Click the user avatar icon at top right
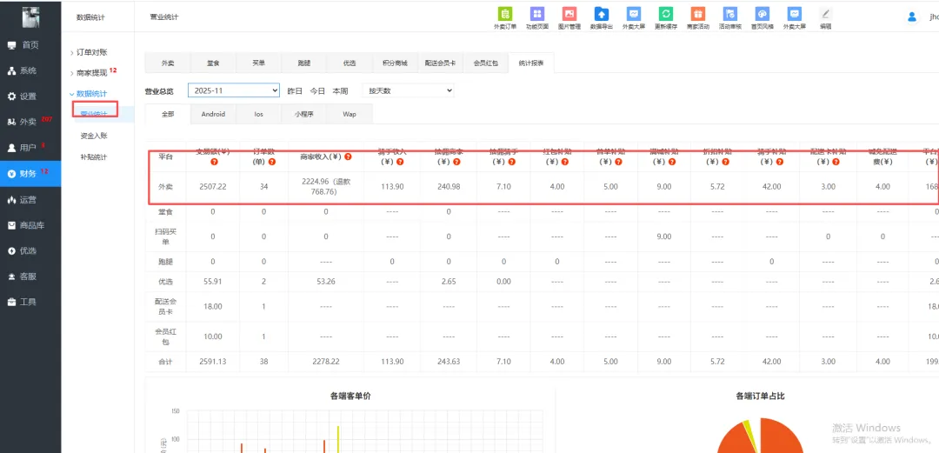This screenshot has width=939, height=453. pyautogui.click(x=912, y=17)
